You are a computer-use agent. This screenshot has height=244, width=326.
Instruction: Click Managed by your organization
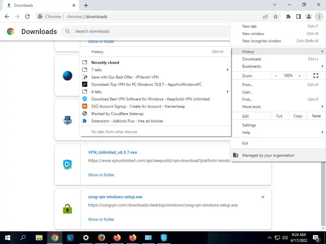(x=278, y=155)
